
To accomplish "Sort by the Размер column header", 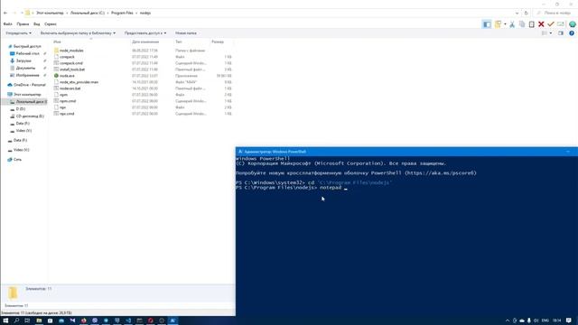I will [x=218, y=42].
